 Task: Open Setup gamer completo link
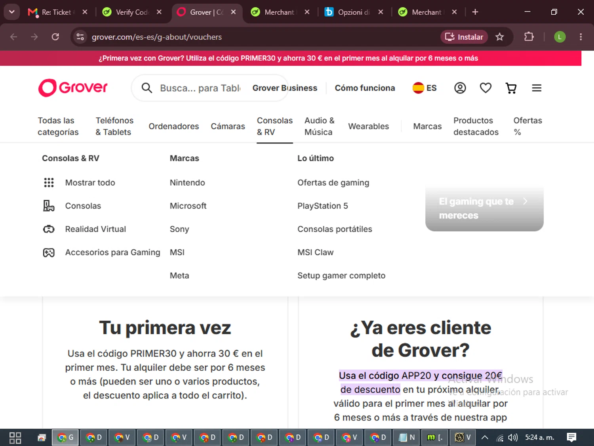click(x=341, y=276)
